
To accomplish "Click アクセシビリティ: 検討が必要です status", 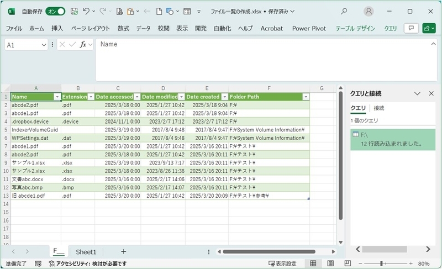I will (88, 263).
